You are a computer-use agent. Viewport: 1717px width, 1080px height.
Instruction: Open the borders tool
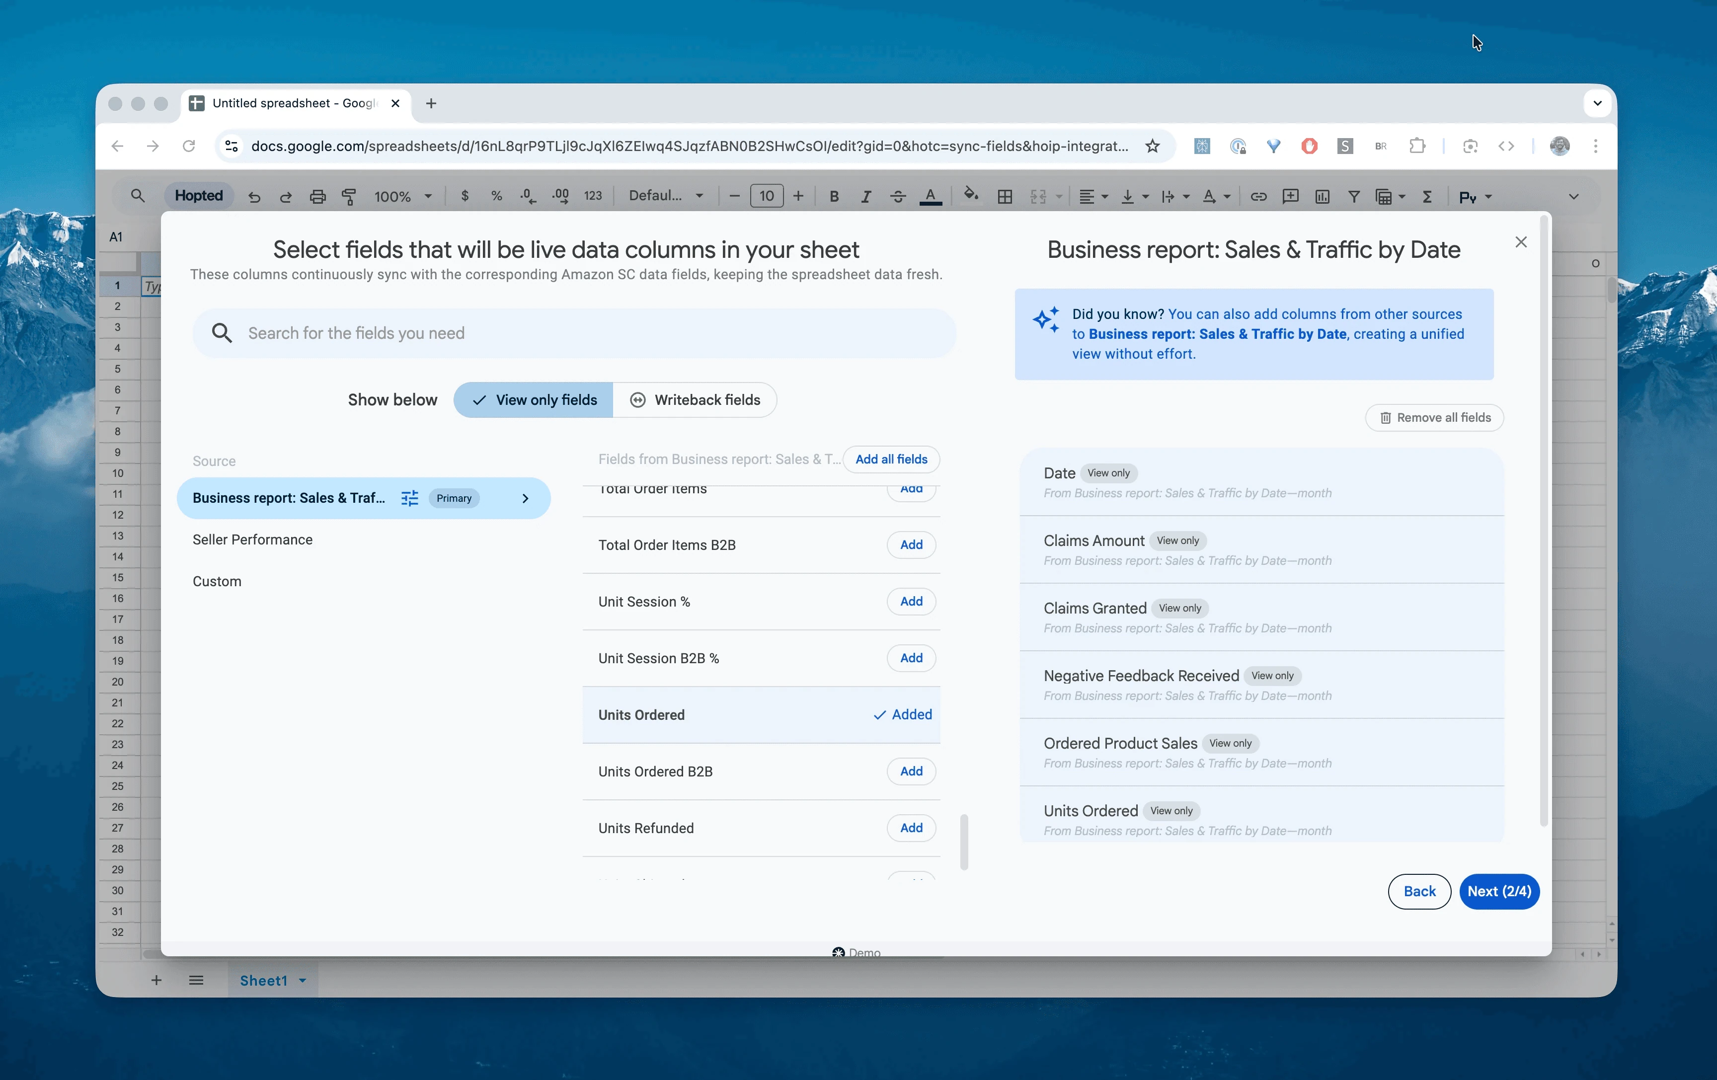[x=1005, y=197]
